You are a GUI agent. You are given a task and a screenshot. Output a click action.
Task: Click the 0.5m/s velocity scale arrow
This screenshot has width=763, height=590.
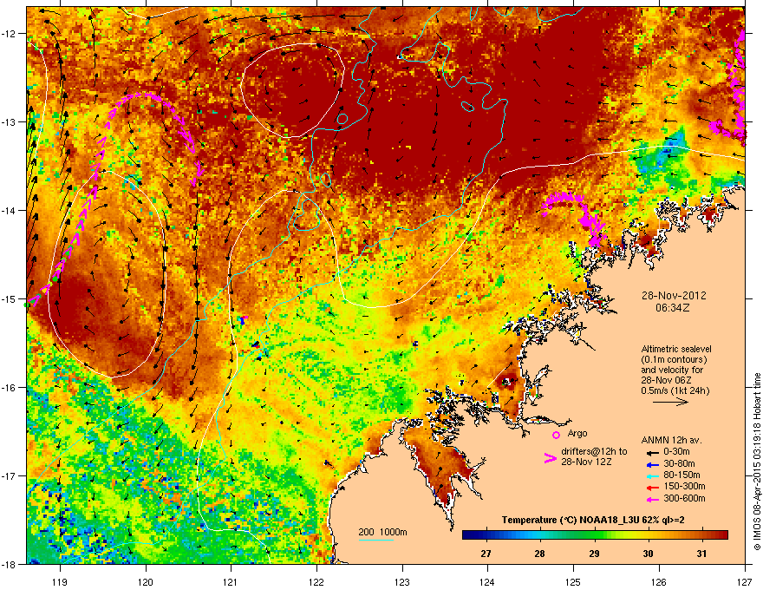[670, 402]
